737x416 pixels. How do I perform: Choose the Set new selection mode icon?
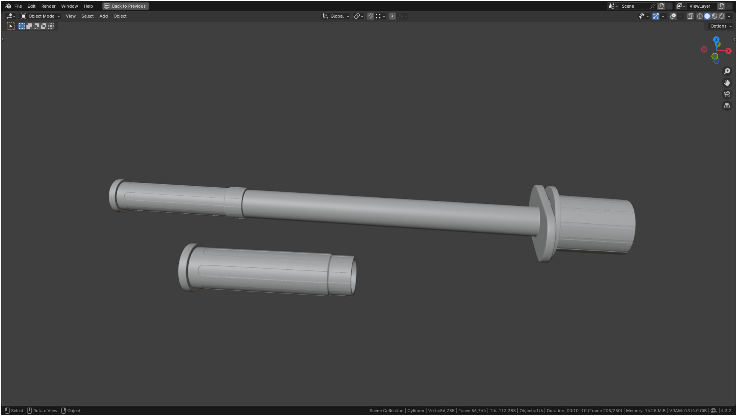[22, 26]
